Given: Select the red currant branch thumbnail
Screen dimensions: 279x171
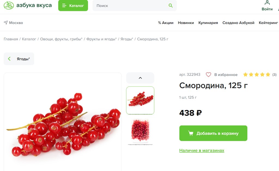Looking at the screenshot, I should click(140, 100).
